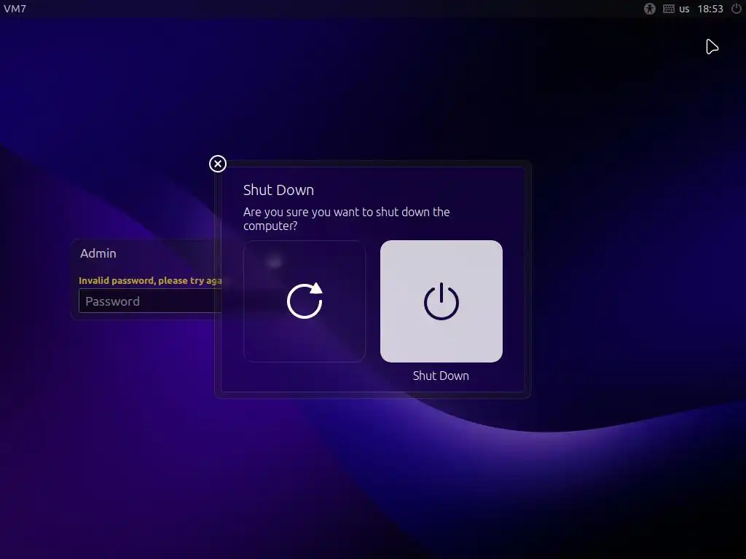The height and width of the screenshot is (559, 746).
Task: Click the 'Invalid password' warning message
Action: coord(150,280)
